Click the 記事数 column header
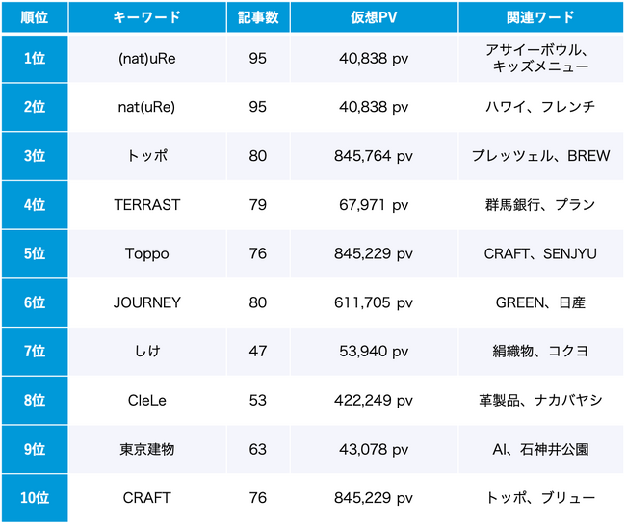626x526 pixels. 257,18
